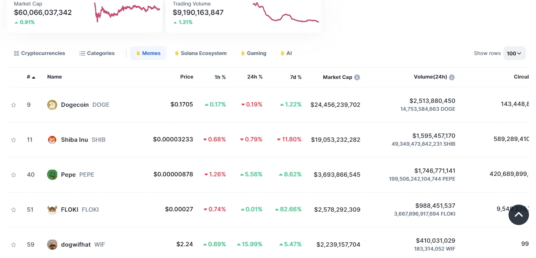The height and width of the screenshot is (258, 536).
Task: Sort table by Name column
Action: (55, 77)
